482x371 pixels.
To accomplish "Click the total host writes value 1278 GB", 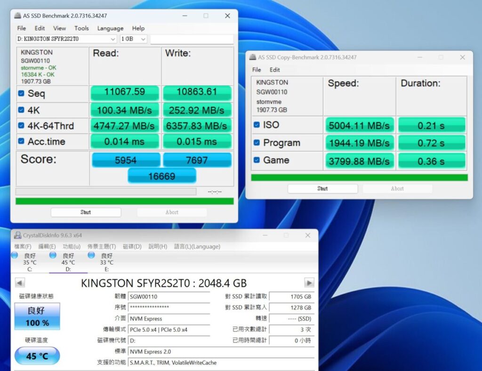I will click(x=292, y=307).
